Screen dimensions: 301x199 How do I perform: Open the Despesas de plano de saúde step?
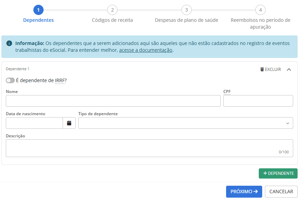pos(186,10)
